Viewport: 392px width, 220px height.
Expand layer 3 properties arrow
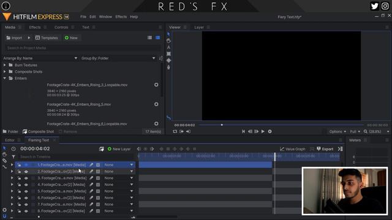pos(12,178)
